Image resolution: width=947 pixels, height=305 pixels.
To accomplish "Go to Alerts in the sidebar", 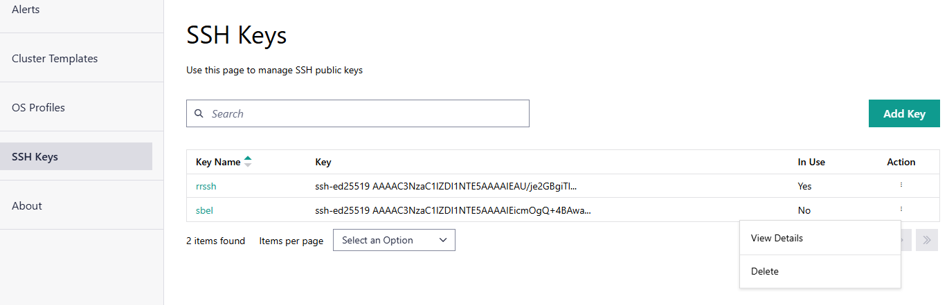I will pyautogui.click(x=26, y=10).
